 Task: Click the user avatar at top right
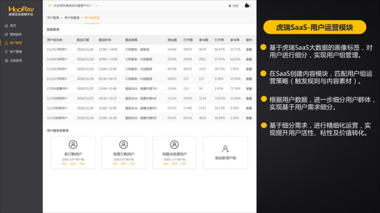pyautogui.click(x=247, y=6)
